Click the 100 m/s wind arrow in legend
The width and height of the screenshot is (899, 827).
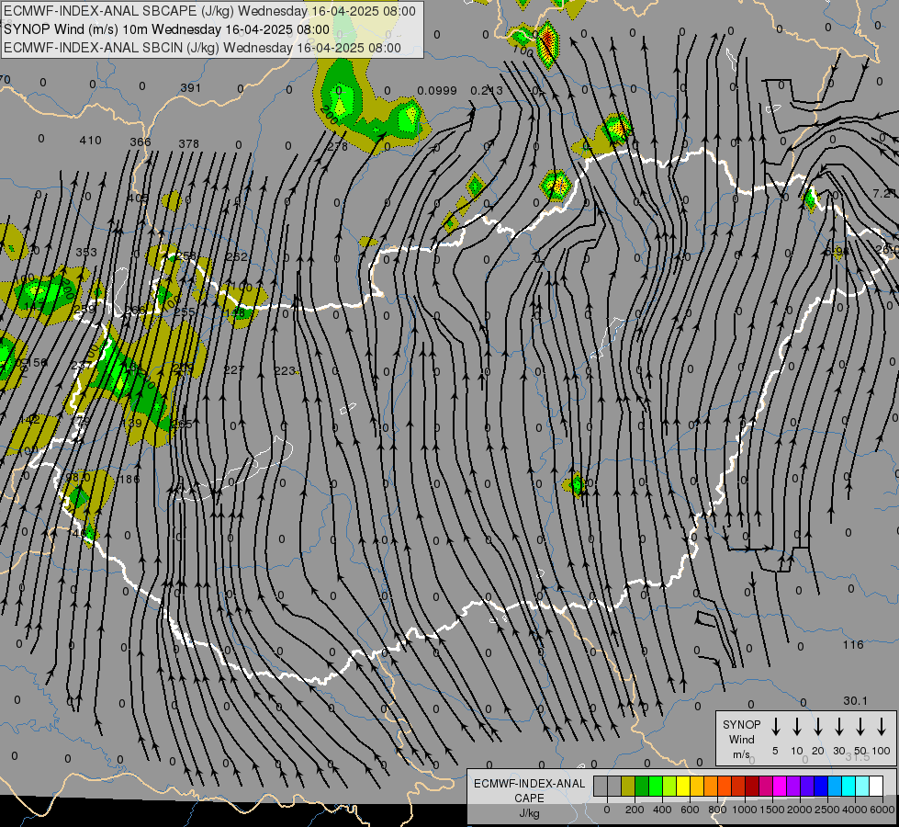click(882, 727)
